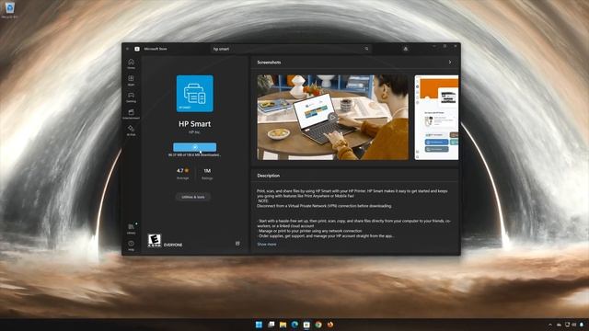Pause the HP Smart download progress button

(x=194, y=147)
